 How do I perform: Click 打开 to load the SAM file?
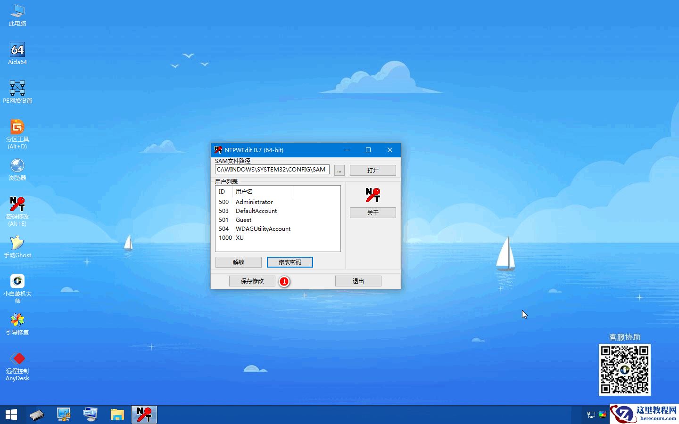[x=373, y=170]
